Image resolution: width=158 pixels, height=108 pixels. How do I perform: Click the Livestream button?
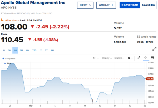coord(129,5)
